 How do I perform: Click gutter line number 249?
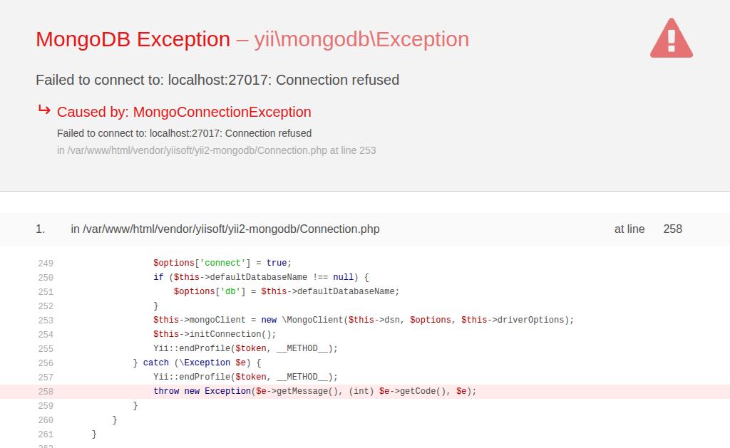pyautogui.click(x=46, y=264)
